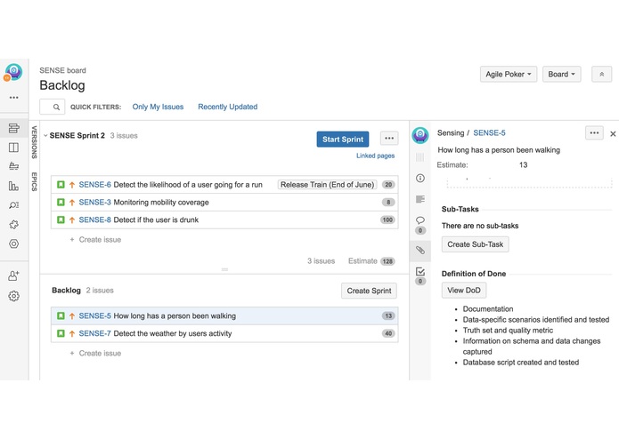Image resolution: width=619 pixels, height=439 pixels.
Task: Open the Backlog icon in the sidebar
Action: click(x=14, y=128)
